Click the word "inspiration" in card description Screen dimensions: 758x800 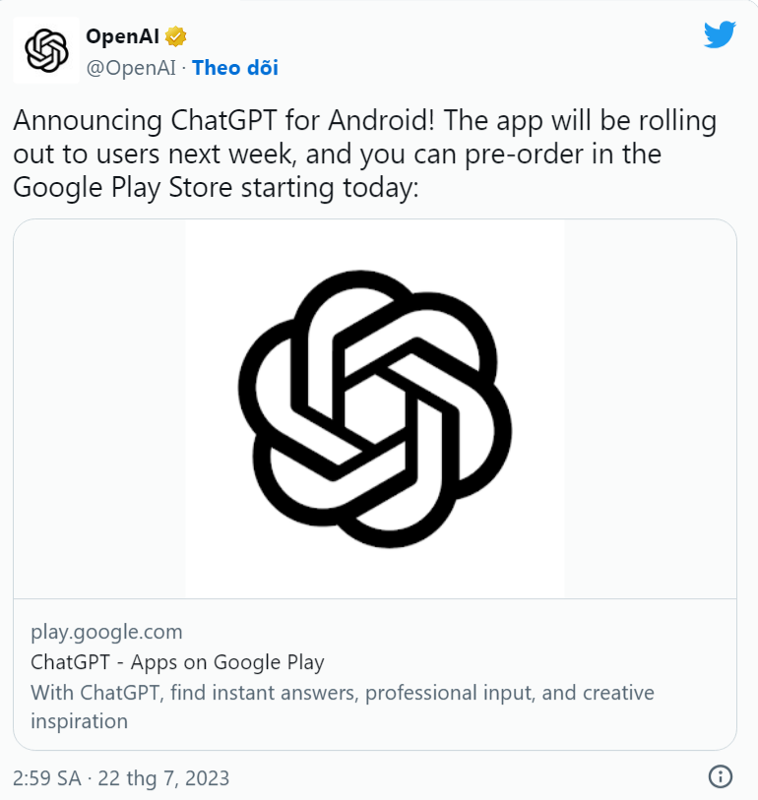pyautogui.click(x=79, y=721)
